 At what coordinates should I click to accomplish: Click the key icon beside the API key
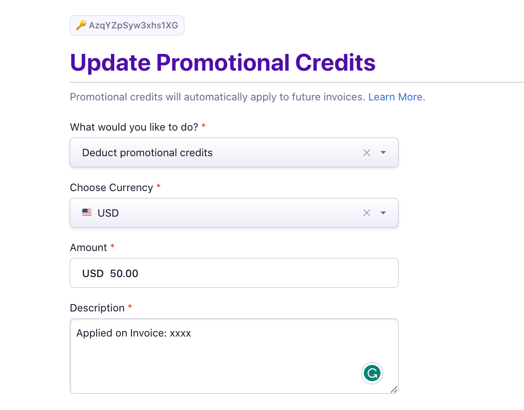click(81, 26)
